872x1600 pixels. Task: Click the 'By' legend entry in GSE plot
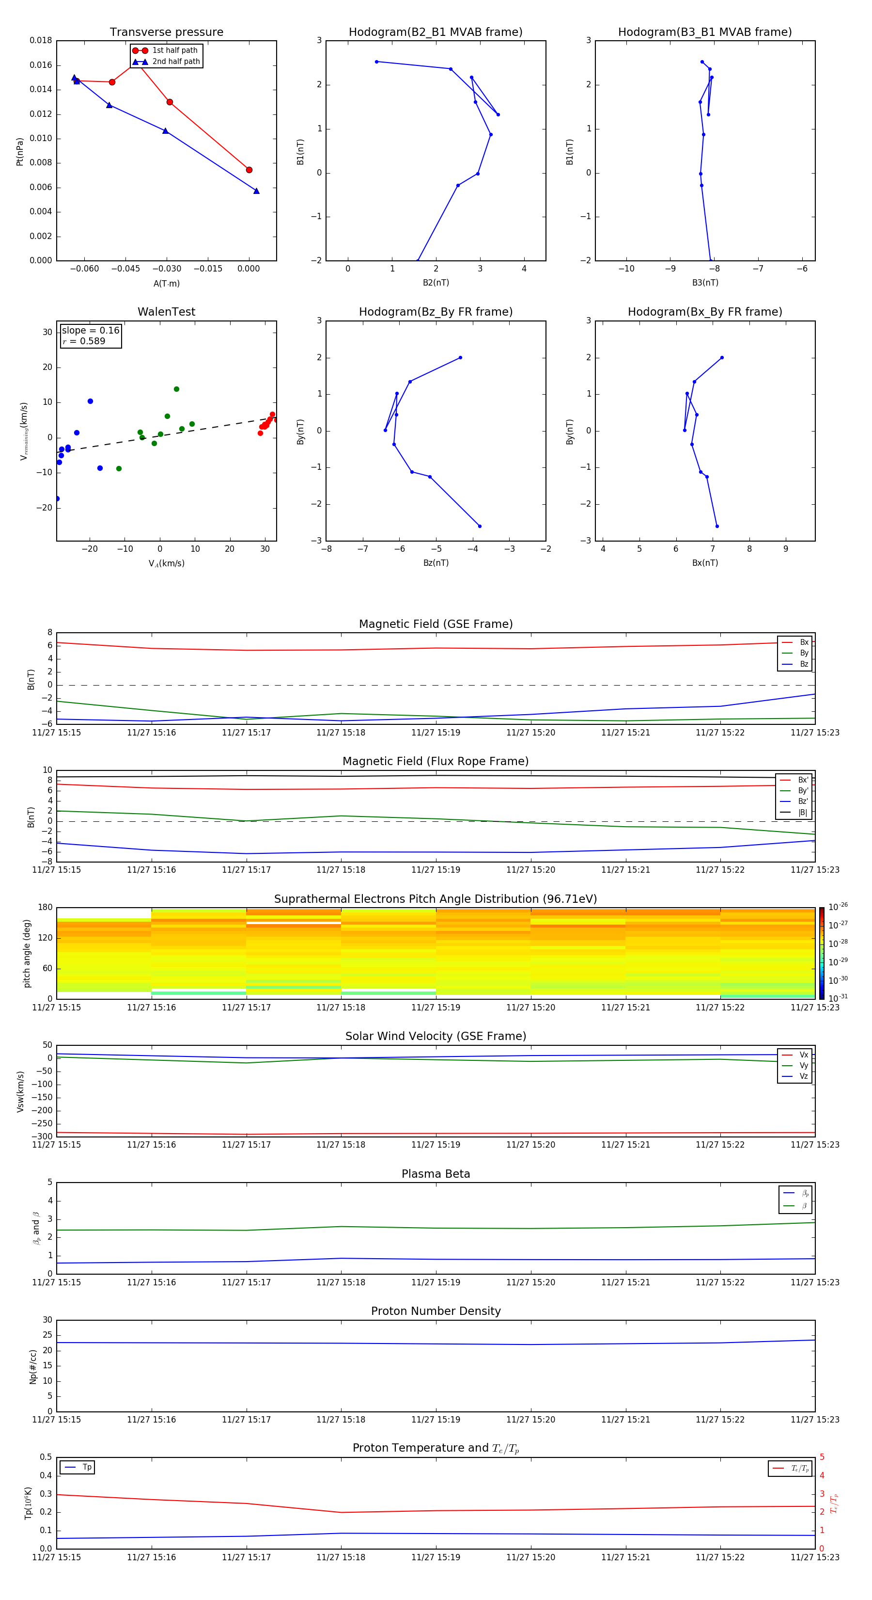795,653
